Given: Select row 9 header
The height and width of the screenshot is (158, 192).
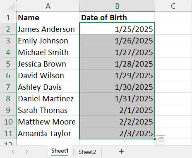Looking at the screenshot, I should [8, 110].
